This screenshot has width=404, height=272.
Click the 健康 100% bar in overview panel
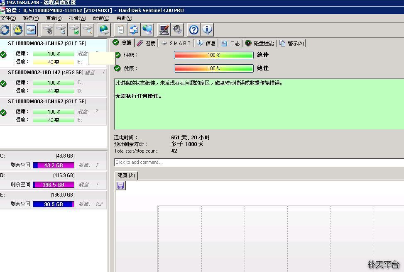click(x=213, y=68)
